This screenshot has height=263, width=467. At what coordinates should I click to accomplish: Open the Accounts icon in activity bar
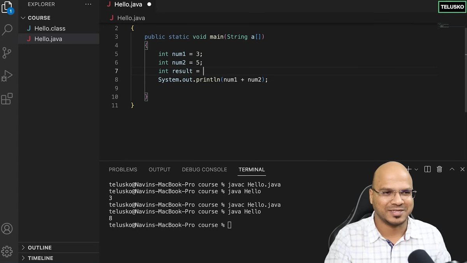[7, 229]
